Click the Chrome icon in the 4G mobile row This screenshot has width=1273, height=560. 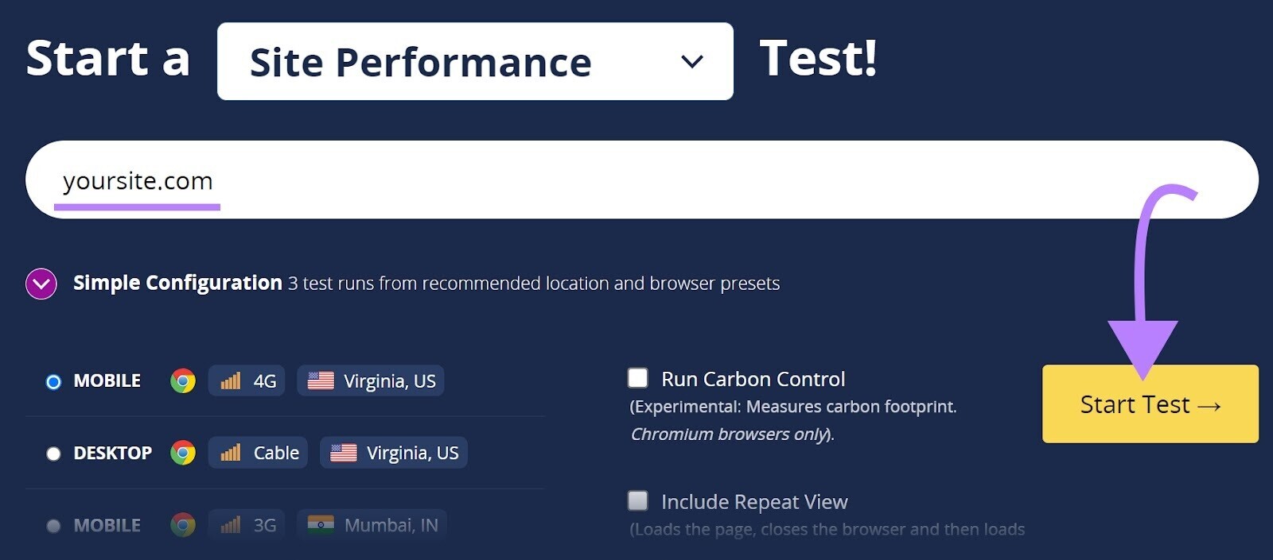(x=183, y=381)
